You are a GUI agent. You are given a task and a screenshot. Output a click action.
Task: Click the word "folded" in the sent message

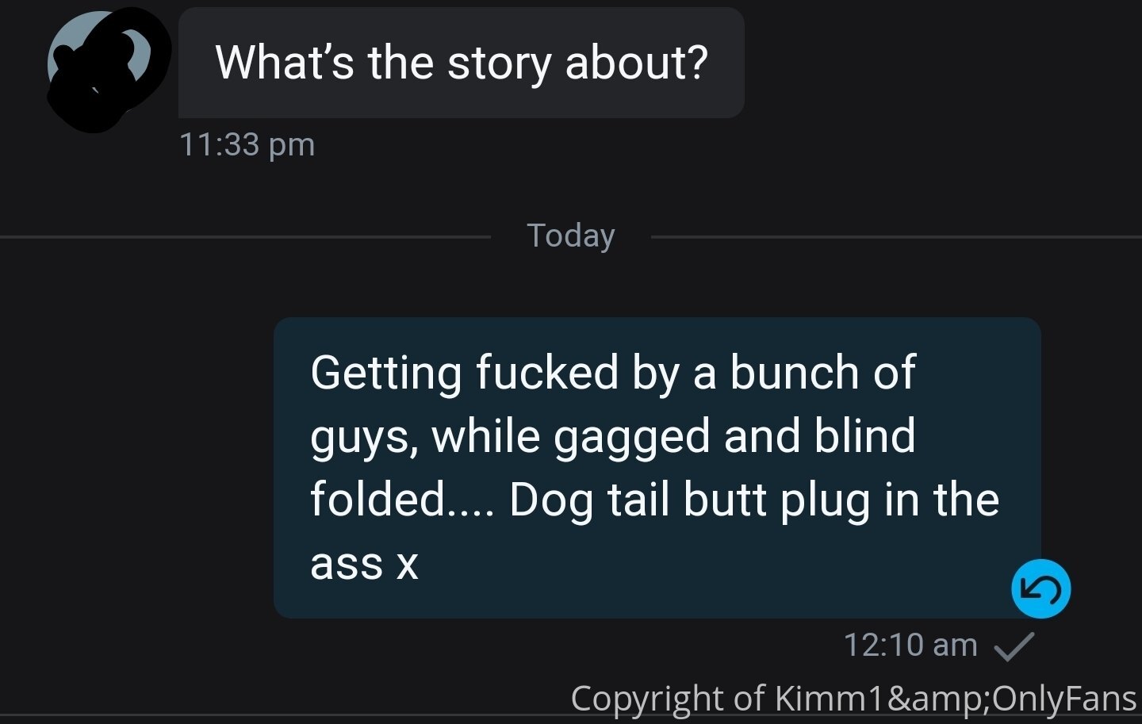(377, 500)
